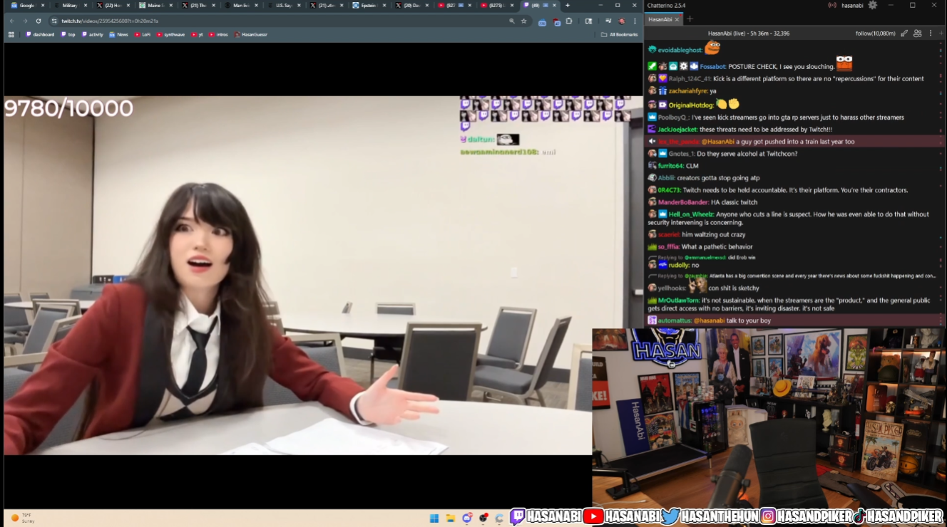
Task: Open the activity bookmark
Action: click(x=93, y=34)
